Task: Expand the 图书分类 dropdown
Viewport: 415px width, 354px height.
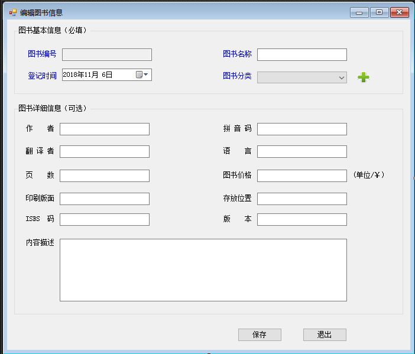Action: [342, 78]
